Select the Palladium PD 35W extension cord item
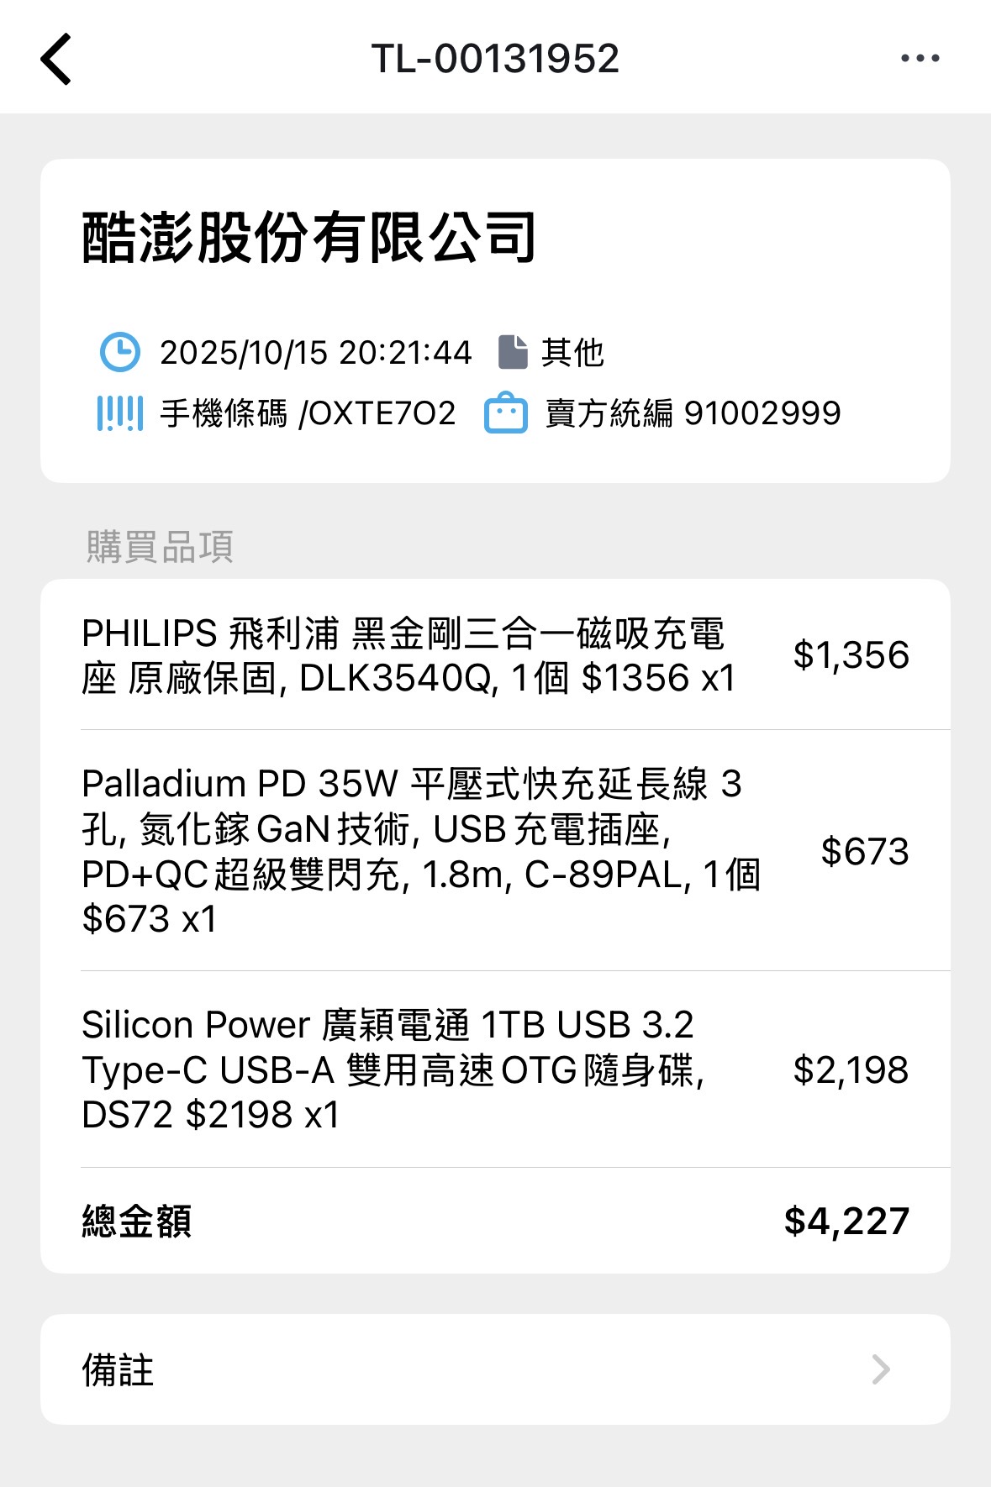 point(420,850)
